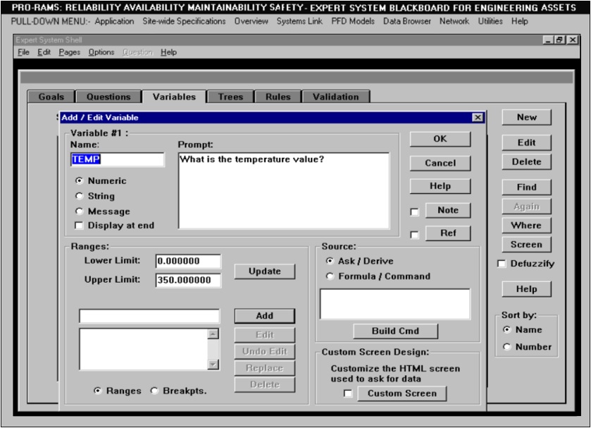Open the Utilities pull-down menu
The height and width of the screenshot is (428, 591).
tap(490, 21)
